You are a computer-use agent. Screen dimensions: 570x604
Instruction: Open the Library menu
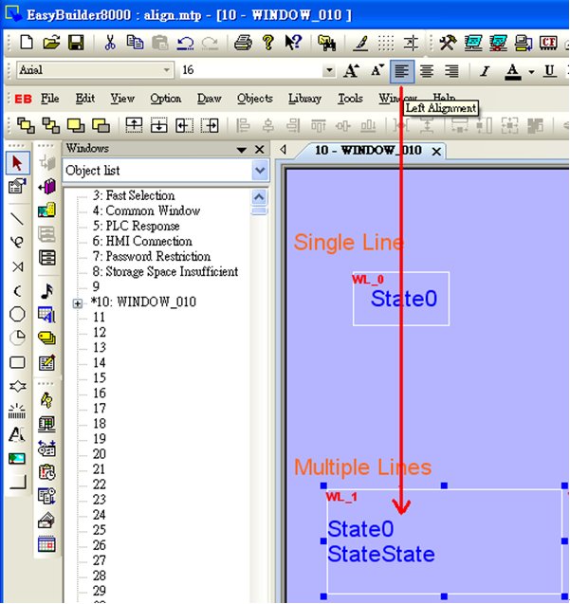coord(304,99)
